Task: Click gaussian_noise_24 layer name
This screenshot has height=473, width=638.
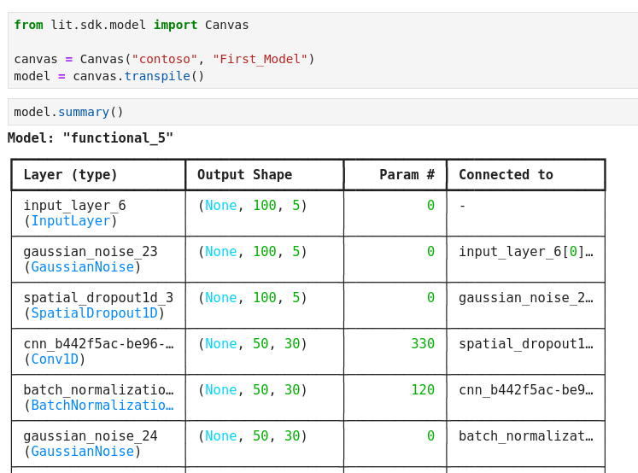Action: pyautogui.click(x=90, y=436)
